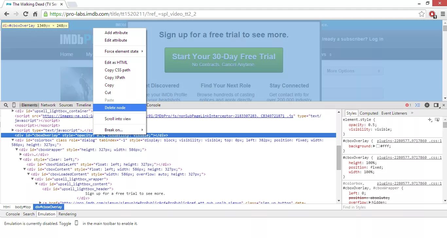447x238 pixels.
Task: Close the DevTools panel
Action: coord(443,105)
